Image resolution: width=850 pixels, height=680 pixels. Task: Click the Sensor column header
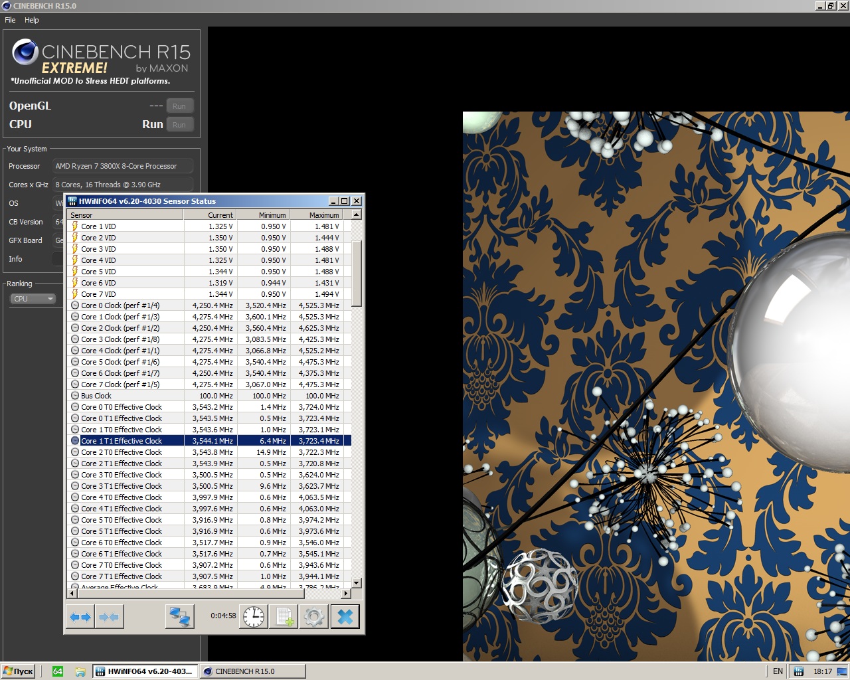pyautogui.click(x=126, y=215)
